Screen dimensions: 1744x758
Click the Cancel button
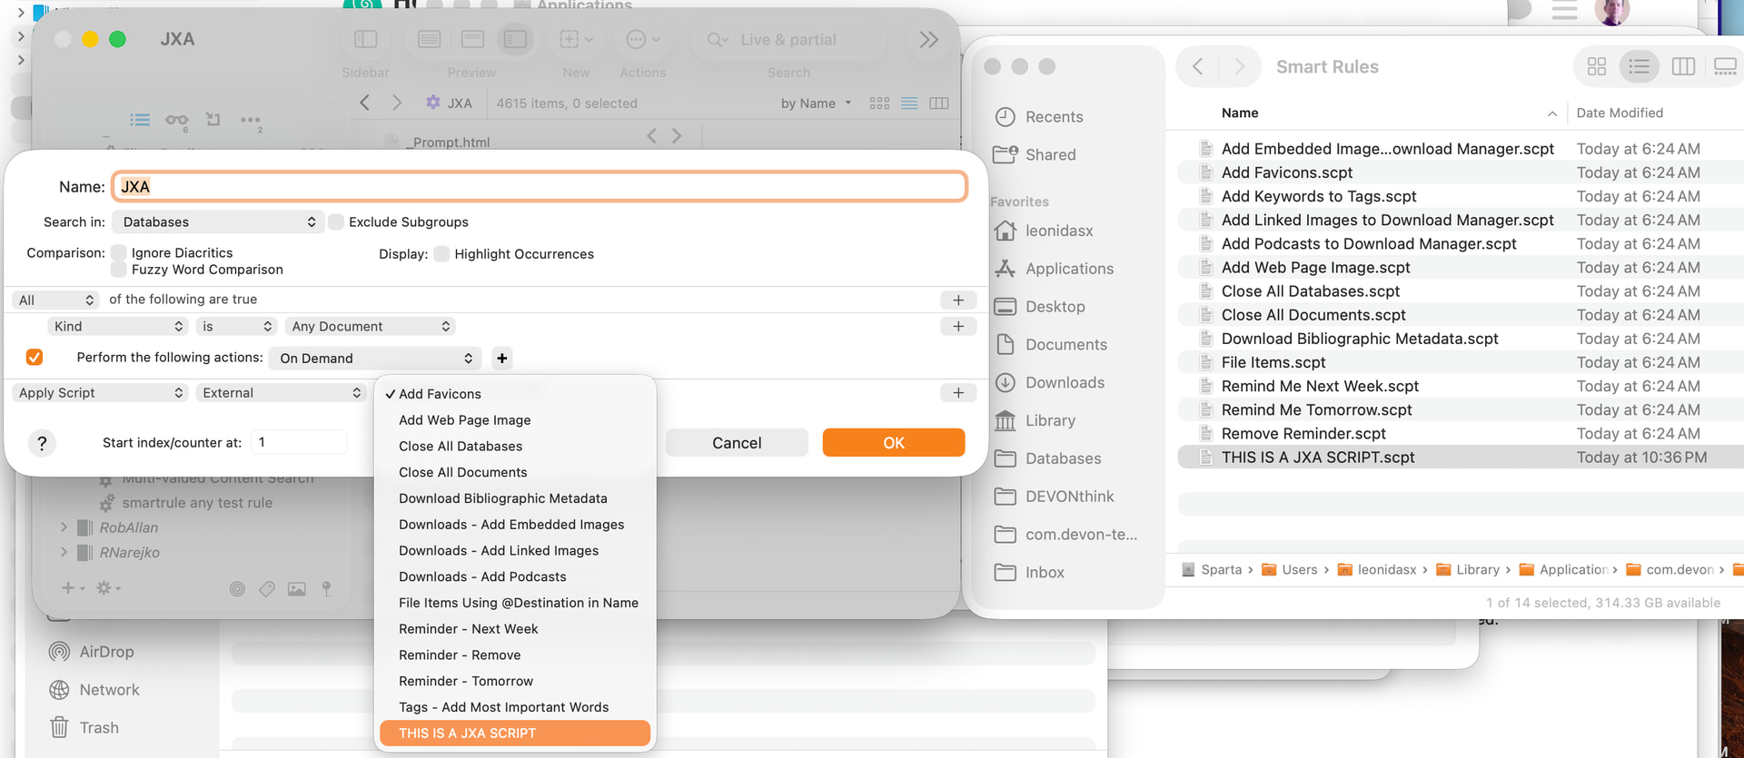tap(737, 443)
